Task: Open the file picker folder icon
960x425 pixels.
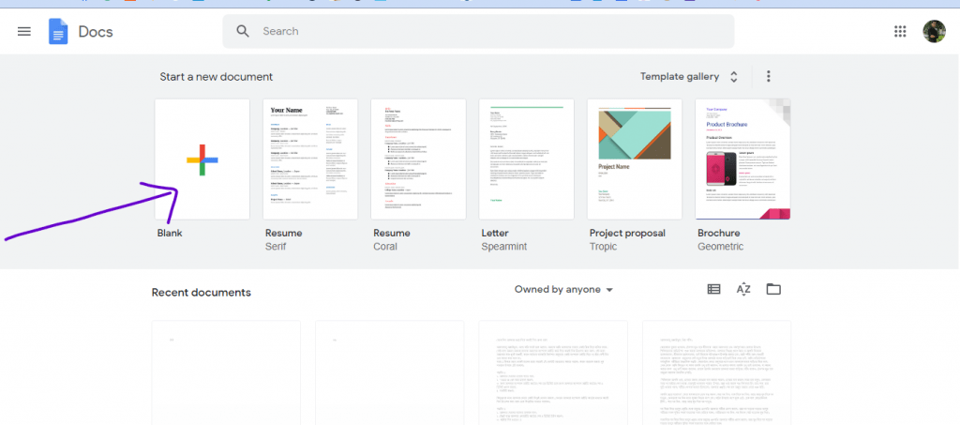Action: 773,290
